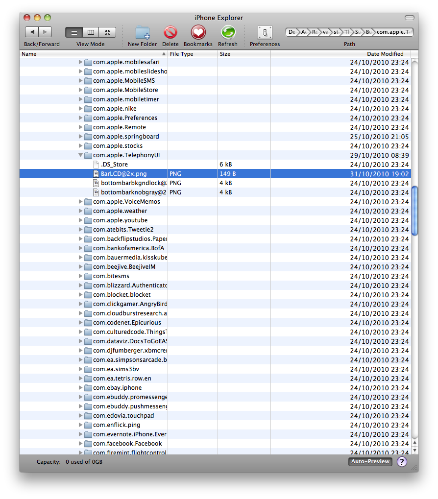Screen dimensions: 438x499
Task: Click the com.apple.nike folder icon
Action: (x=88, y=109)
